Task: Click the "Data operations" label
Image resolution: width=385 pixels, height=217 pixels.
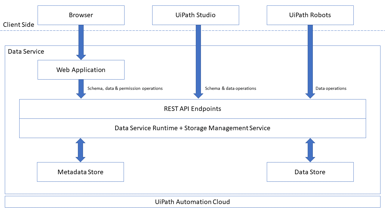Action: click(x=331, y=88)
